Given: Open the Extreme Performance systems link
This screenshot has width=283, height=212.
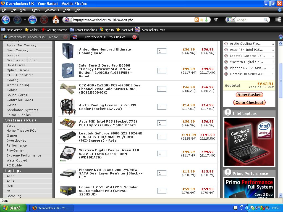Looking at the screenshot, I should point(24,155).
